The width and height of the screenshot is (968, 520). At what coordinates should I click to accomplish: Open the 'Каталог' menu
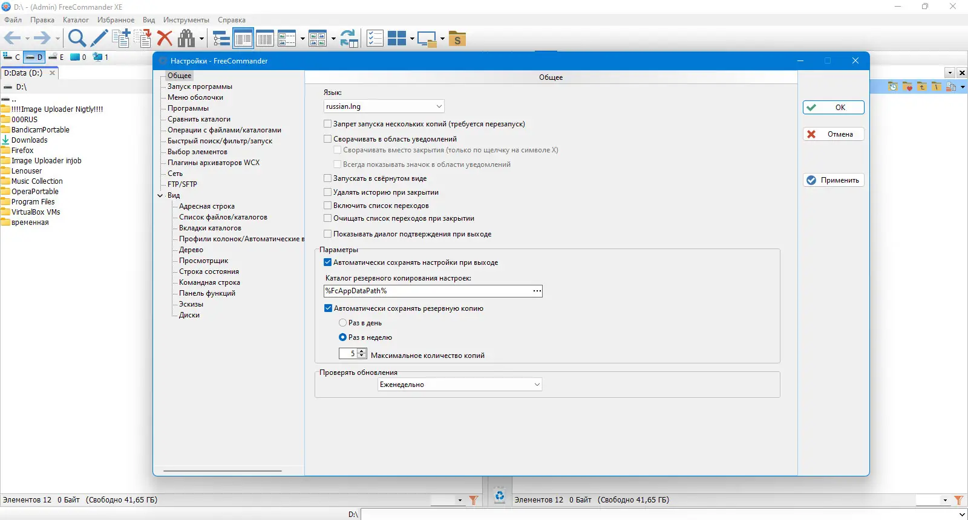76,20
